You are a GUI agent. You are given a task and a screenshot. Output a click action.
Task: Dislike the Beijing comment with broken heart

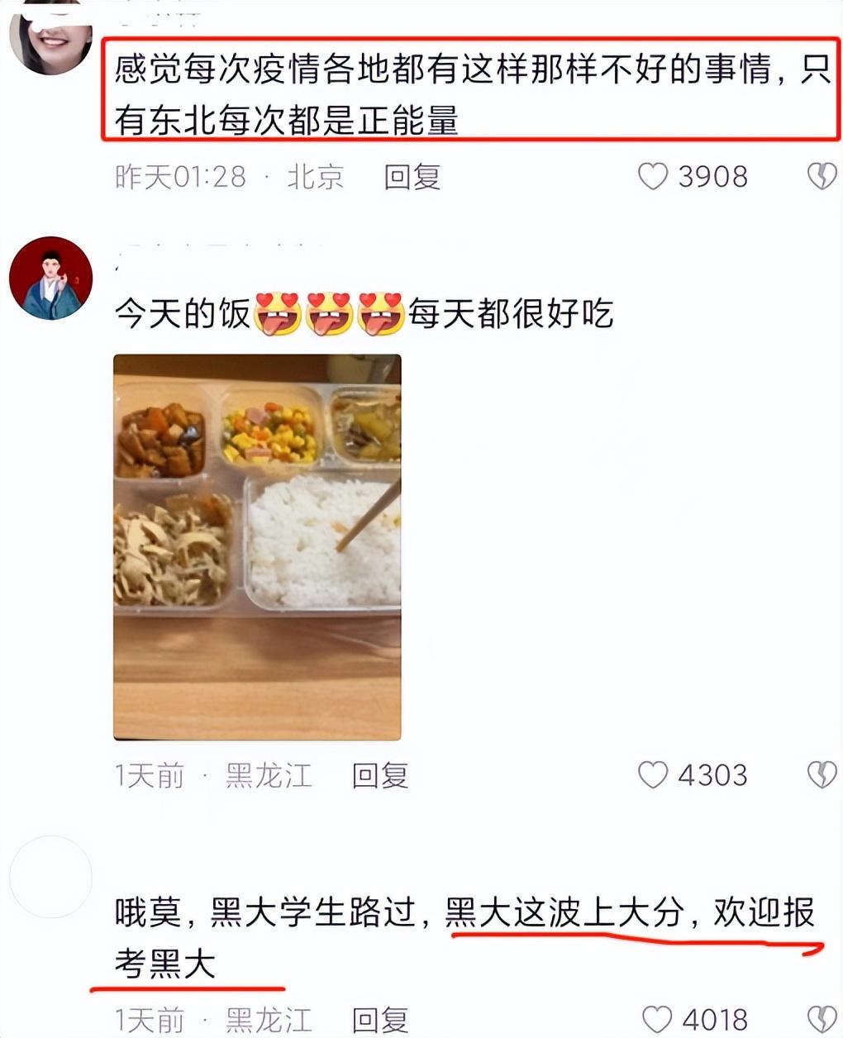(x=822, y=176)
